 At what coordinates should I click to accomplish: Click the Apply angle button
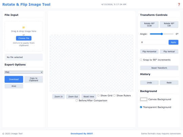173,42
